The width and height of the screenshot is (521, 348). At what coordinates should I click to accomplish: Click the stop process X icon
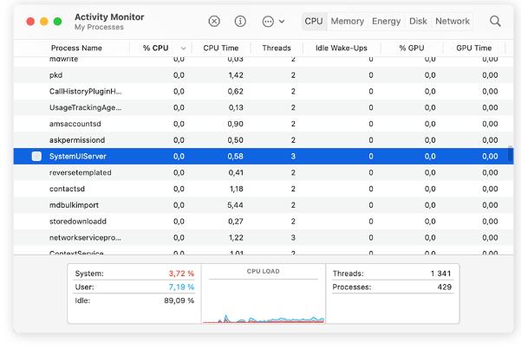214,22
